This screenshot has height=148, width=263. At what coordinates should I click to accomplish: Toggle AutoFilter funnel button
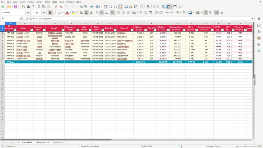pos(120,7)
